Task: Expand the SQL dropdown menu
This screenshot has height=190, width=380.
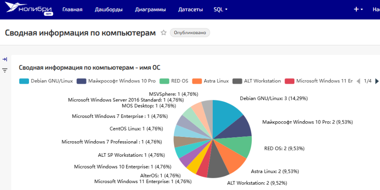Action: click(220, 9)
